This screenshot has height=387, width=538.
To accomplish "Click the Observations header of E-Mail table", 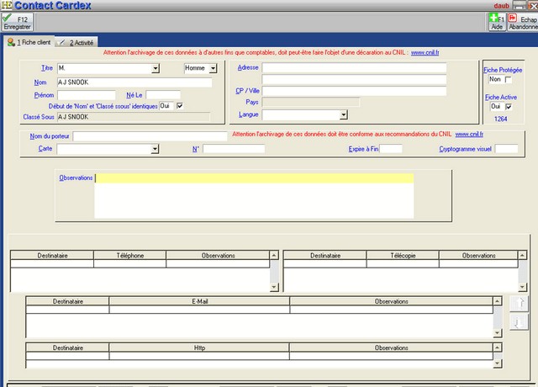I will pyautogui.click(x=391, y=301).
